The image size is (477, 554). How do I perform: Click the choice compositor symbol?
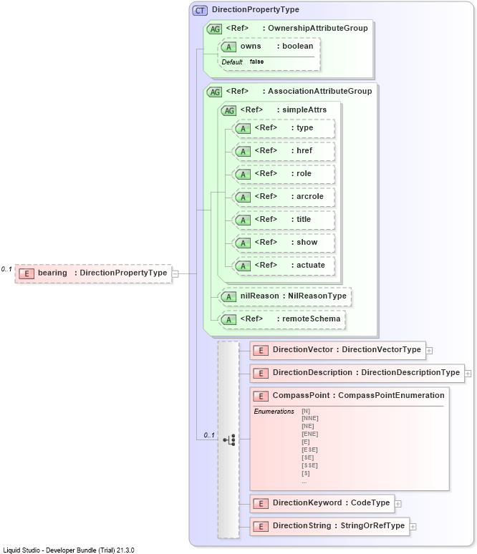229,440
